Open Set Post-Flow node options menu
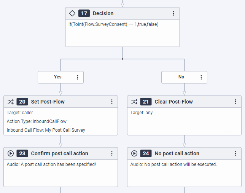The image size is (245, 193). coord(112,102)
